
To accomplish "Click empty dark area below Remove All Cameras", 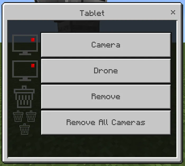I will tap(92, 146).
